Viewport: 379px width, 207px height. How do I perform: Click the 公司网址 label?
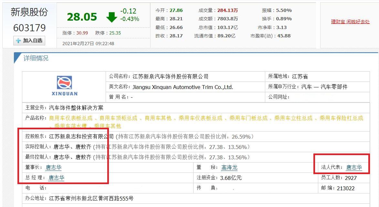tap(279, 97)
